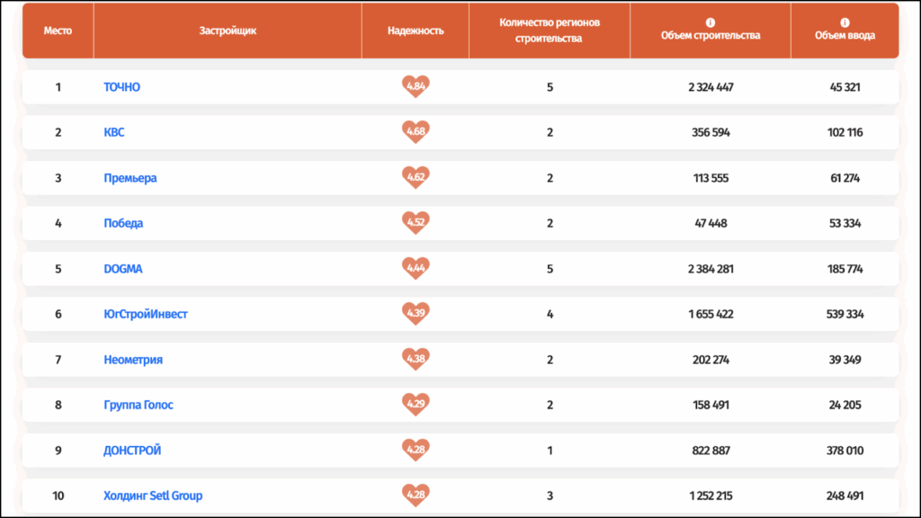Click the 4.29 heart for Группа Голос
Viewport: 921px width, 518px height.
(416, 405)
